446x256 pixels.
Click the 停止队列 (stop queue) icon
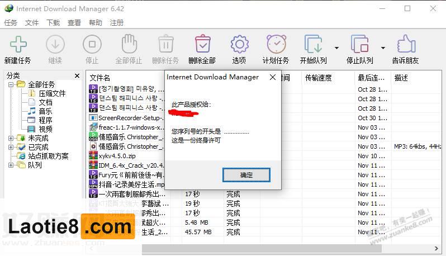(359, 45)
